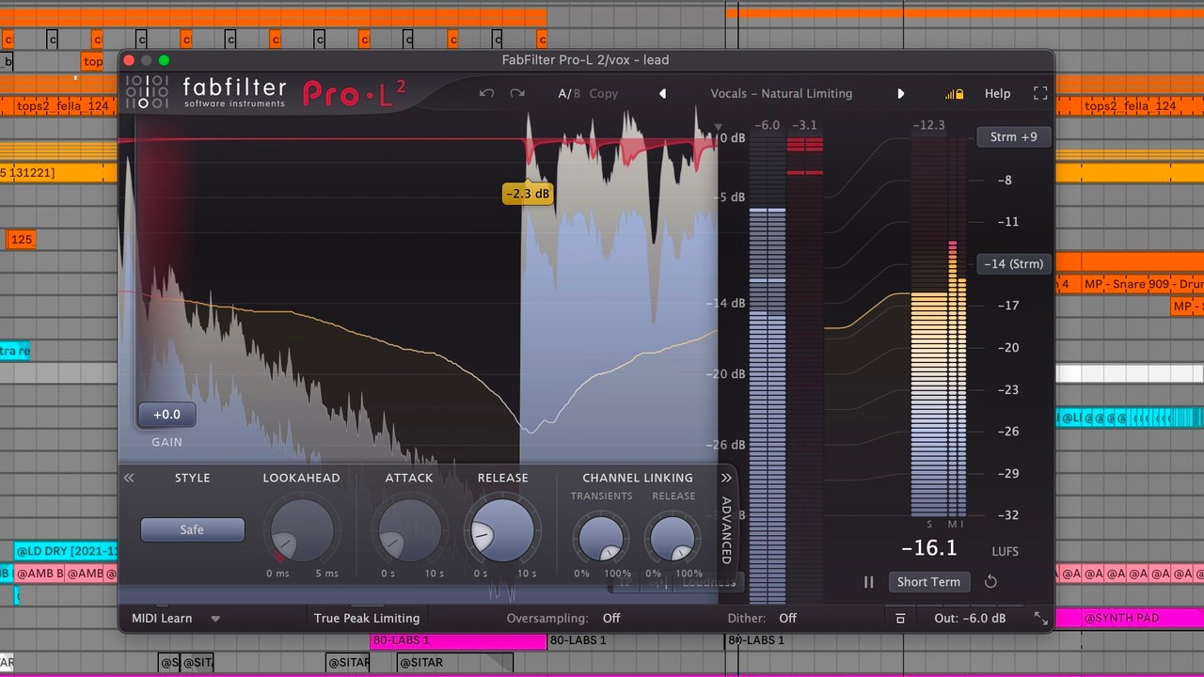Toggle A/B comparison state
The height and width of the screenshot is (677, 1204).
pos(569,93)
